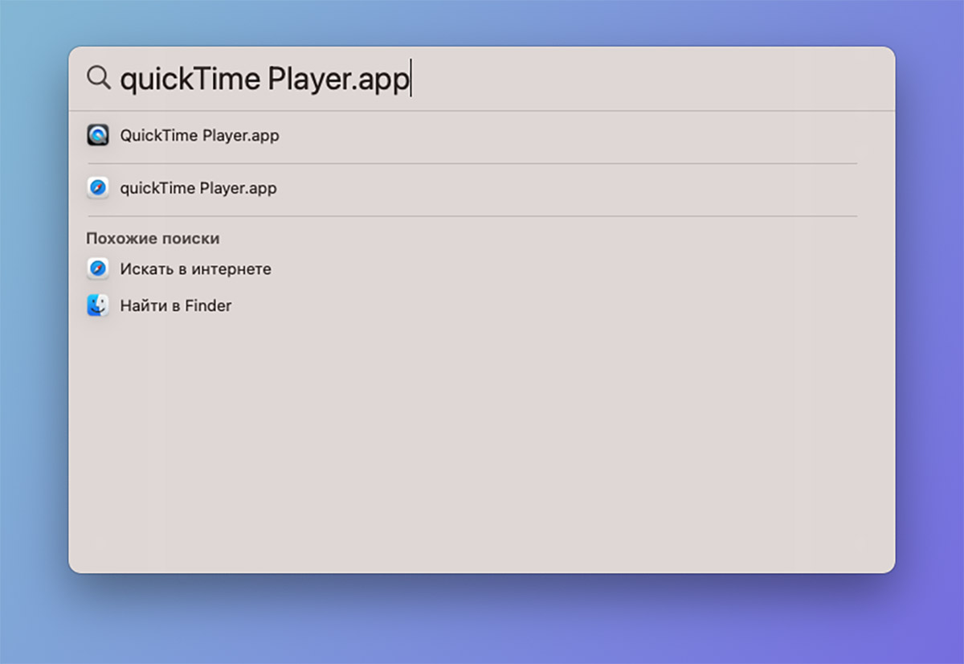This screenshot has height=664, width=964.
Task: Click the QuickTime Player app icon
Action: (x=98, y=135)
